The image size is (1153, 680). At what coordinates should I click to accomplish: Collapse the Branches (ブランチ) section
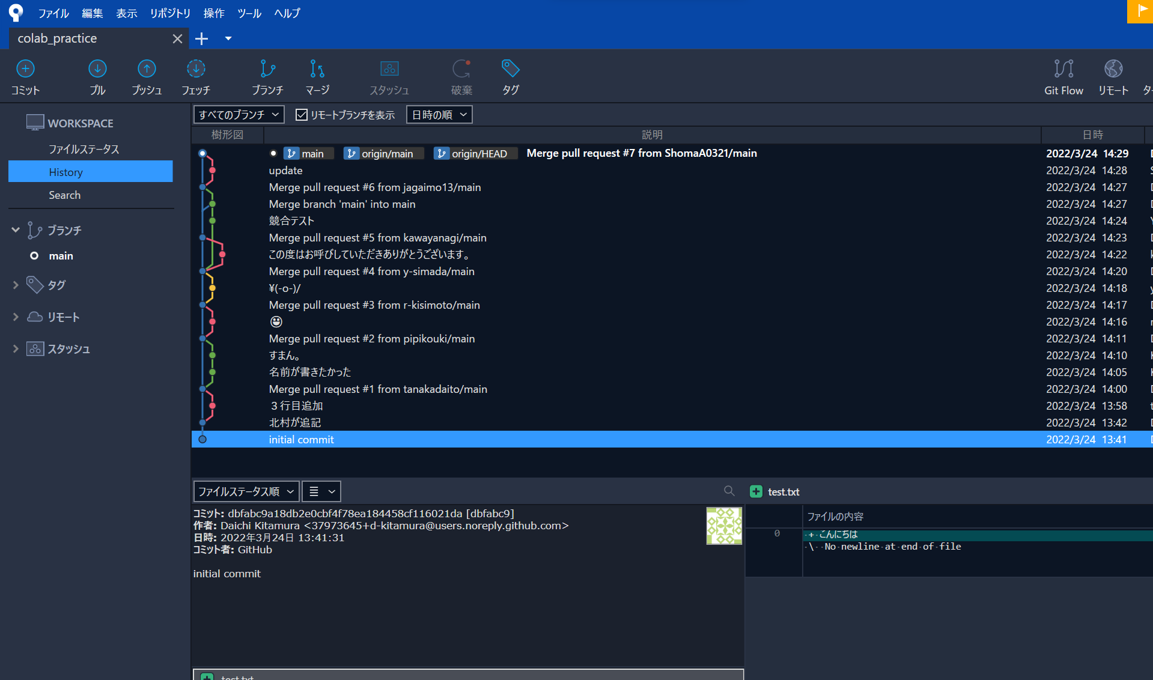point(16,230)
